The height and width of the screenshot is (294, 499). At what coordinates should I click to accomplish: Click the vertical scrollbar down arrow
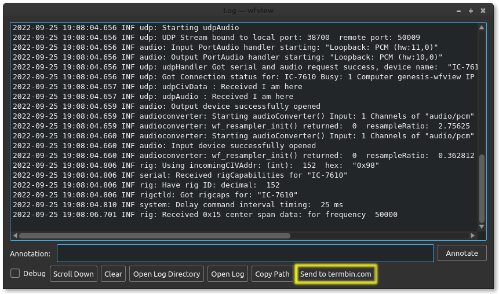(x=482, y=227)
